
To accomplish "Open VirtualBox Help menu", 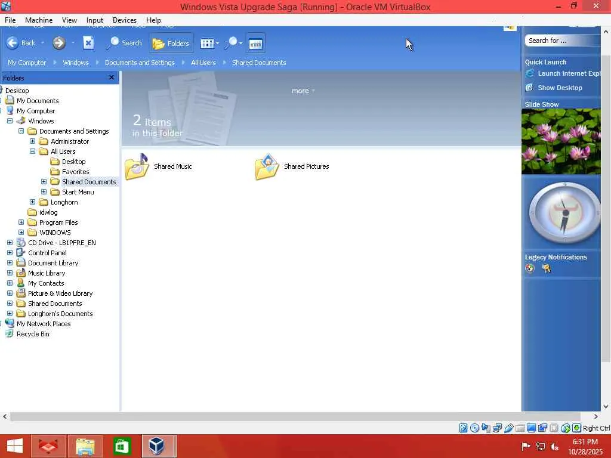I will (x=153, y=20).
